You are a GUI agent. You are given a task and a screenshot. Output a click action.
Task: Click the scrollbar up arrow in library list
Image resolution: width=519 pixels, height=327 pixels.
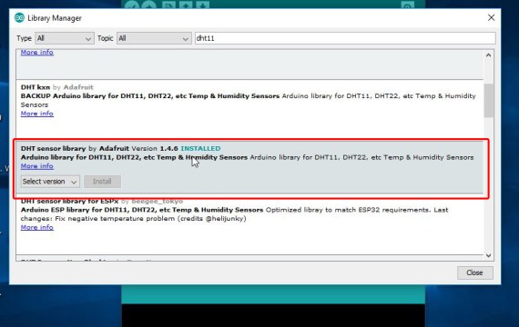[489, 55]
